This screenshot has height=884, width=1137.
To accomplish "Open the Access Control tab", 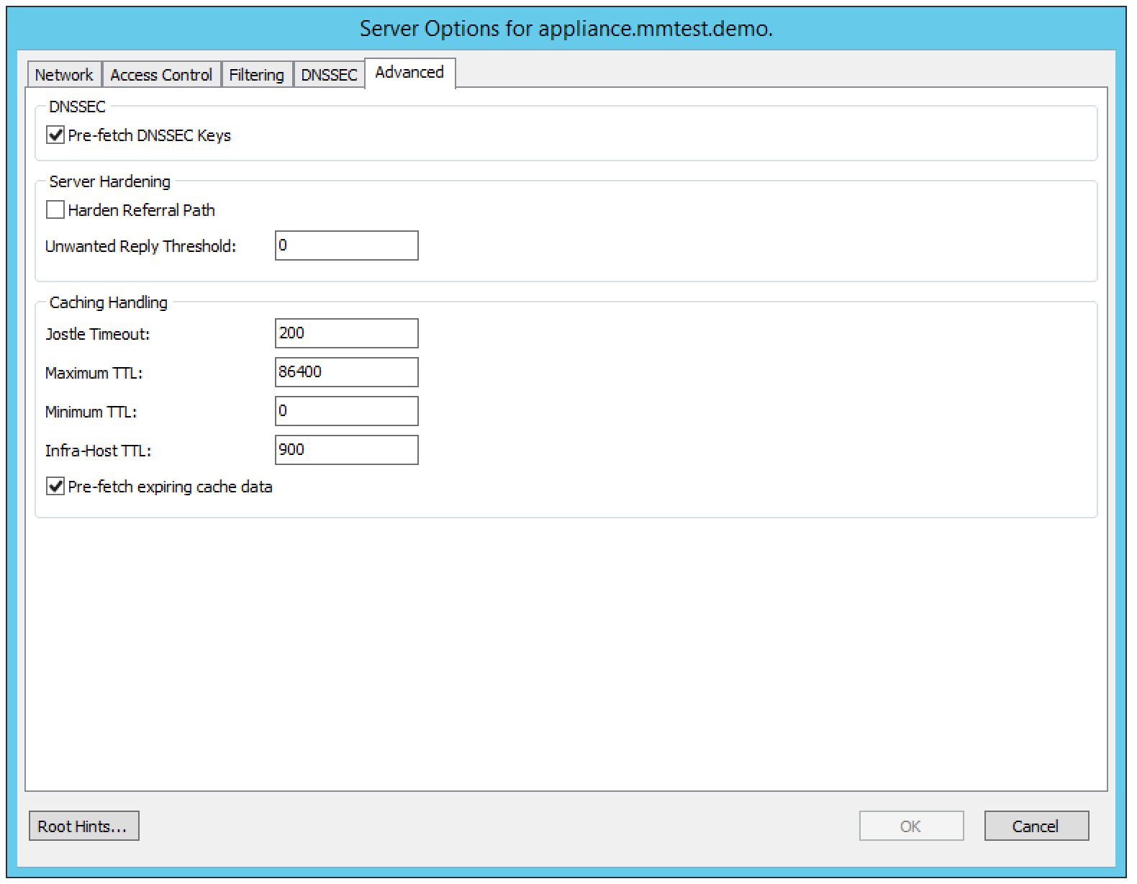I will click(161, 75).
